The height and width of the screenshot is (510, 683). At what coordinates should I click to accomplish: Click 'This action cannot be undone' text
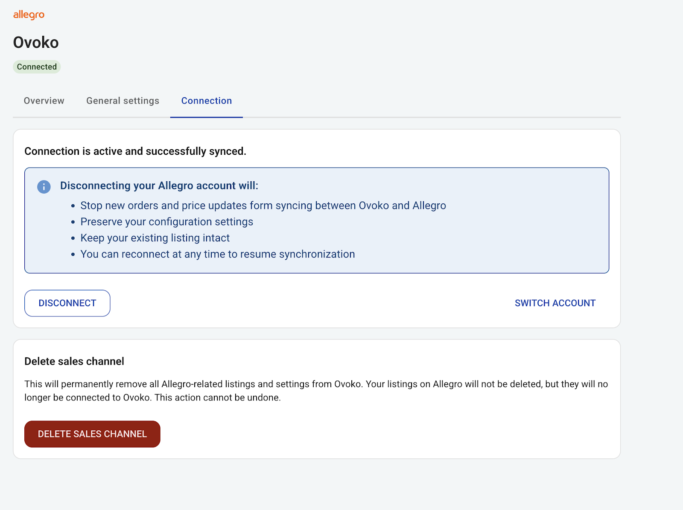click(x=217, y=398)
